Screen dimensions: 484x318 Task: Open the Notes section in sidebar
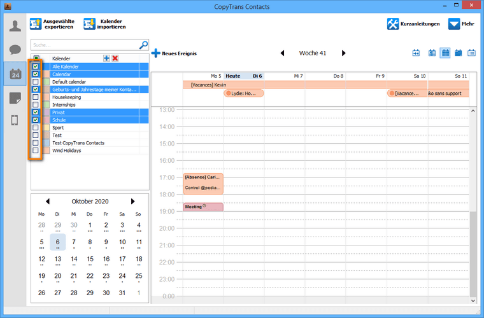coord(15,99)
